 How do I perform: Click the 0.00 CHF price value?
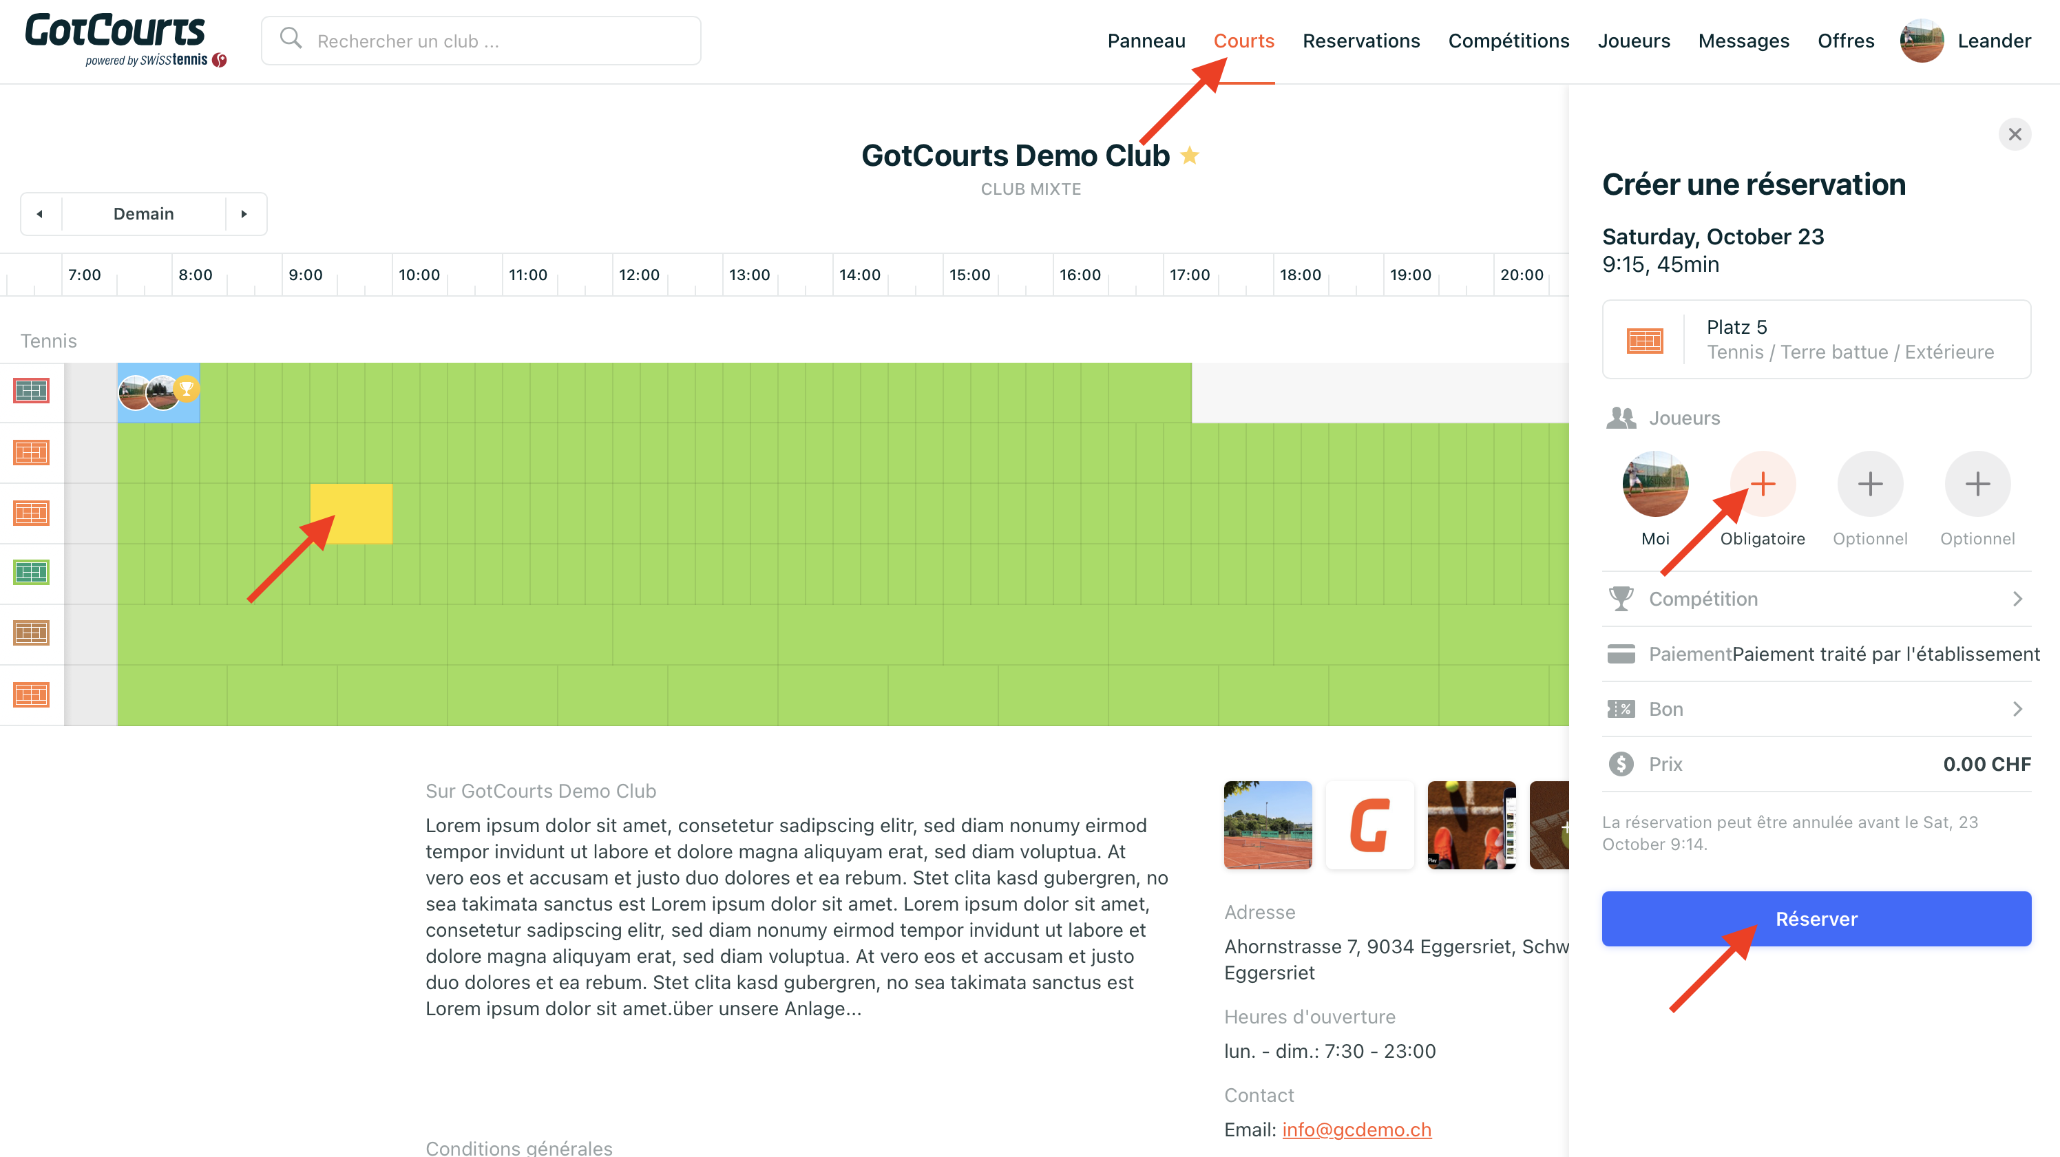tap(1986, 765)
